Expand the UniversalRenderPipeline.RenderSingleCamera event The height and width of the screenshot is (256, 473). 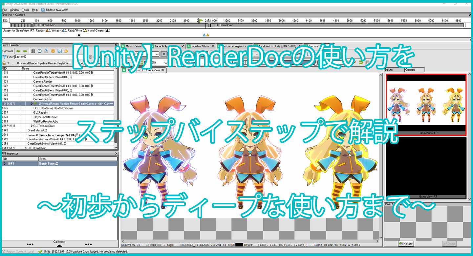click(32, 104)
